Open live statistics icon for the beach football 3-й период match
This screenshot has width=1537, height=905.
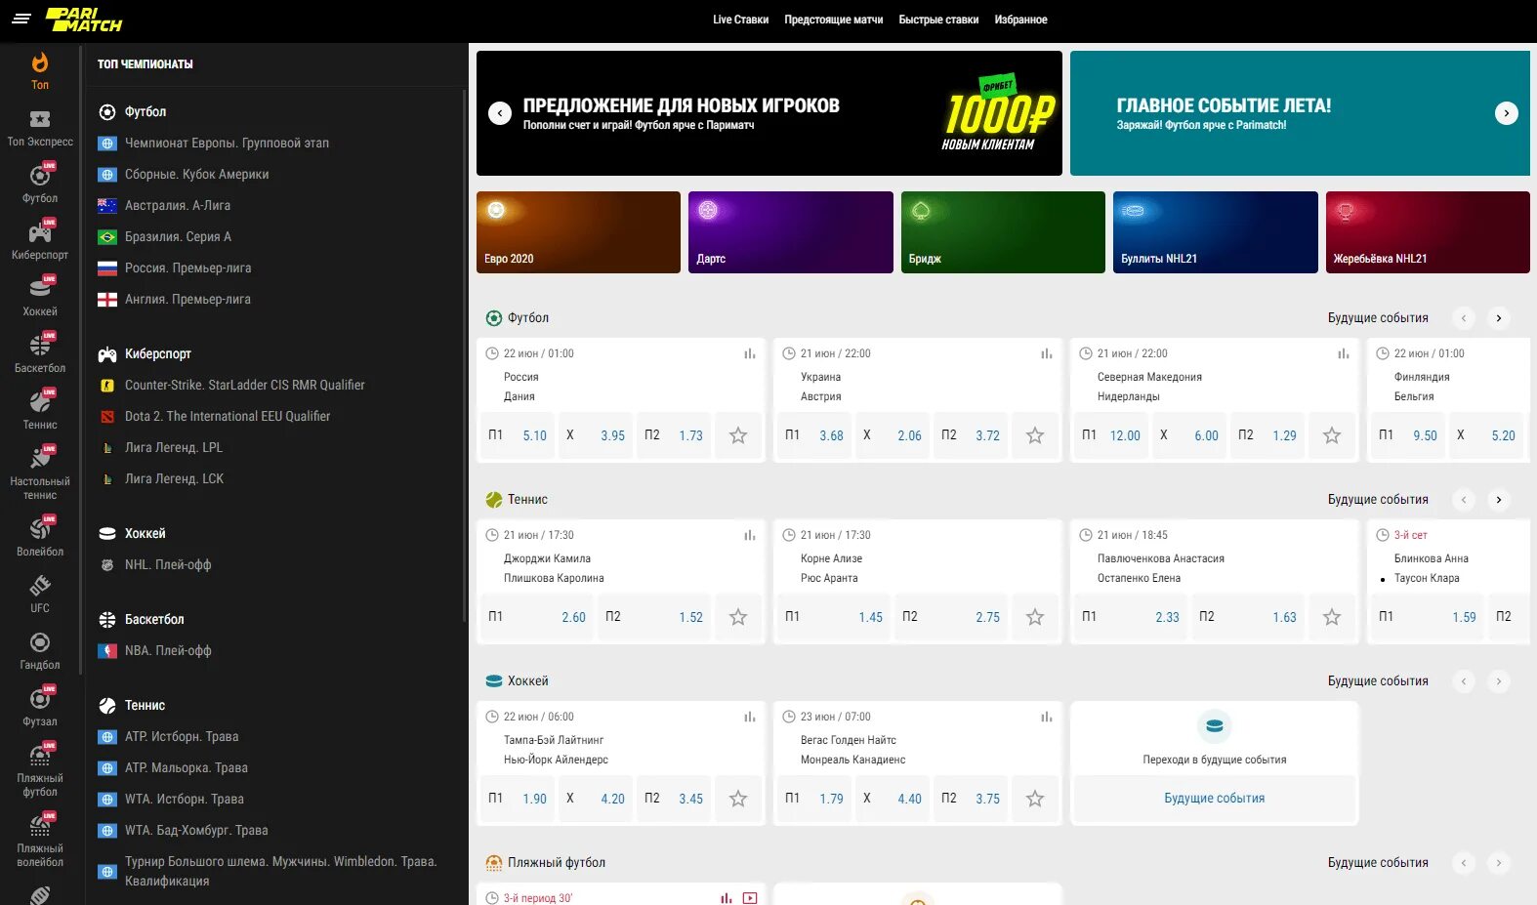click(726, 898)
